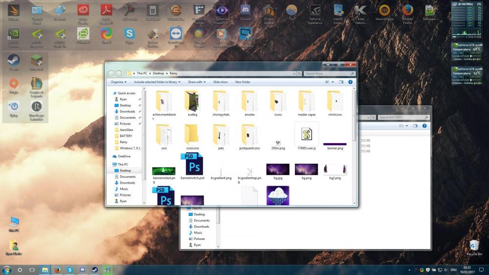Open the change view options dropdown arrow
489x275 pixels.
333,82
